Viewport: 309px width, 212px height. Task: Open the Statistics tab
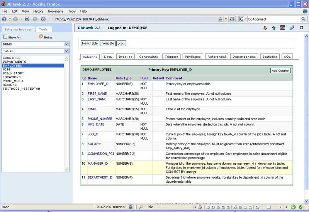point(270,57)
